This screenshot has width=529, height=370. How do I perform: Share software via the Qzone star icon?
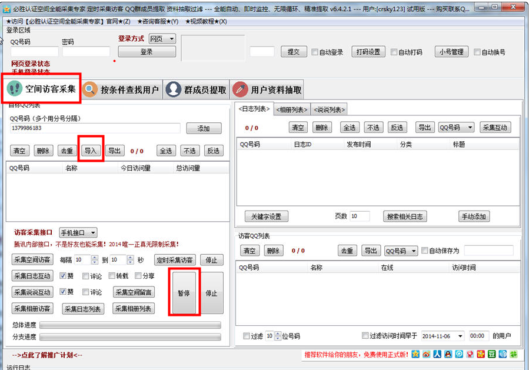(415, 354)
